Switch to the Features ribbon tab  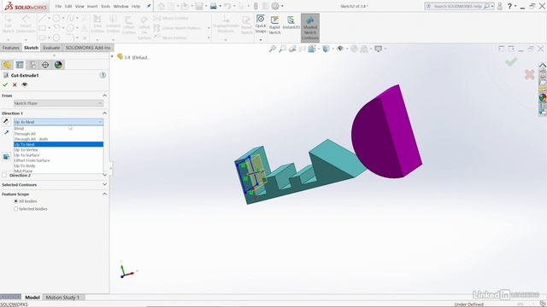click(11, 48)
